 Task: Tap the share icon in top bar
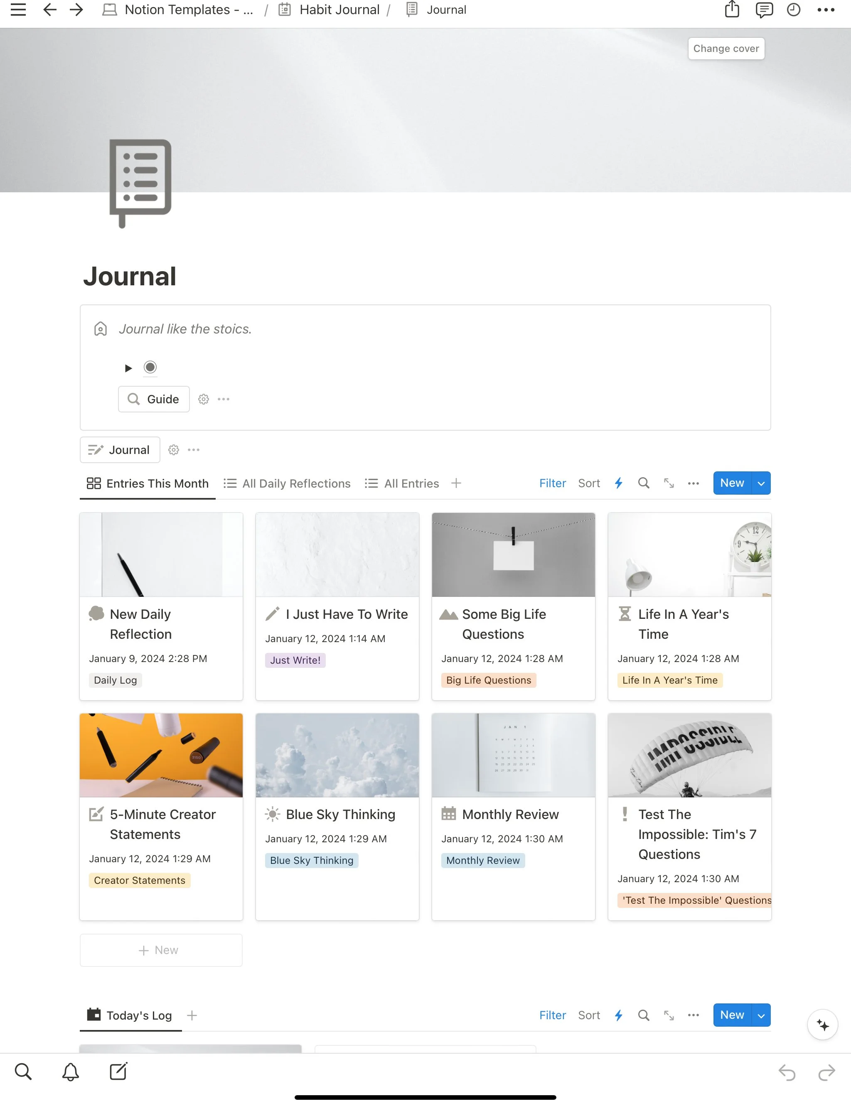point(731,10)
